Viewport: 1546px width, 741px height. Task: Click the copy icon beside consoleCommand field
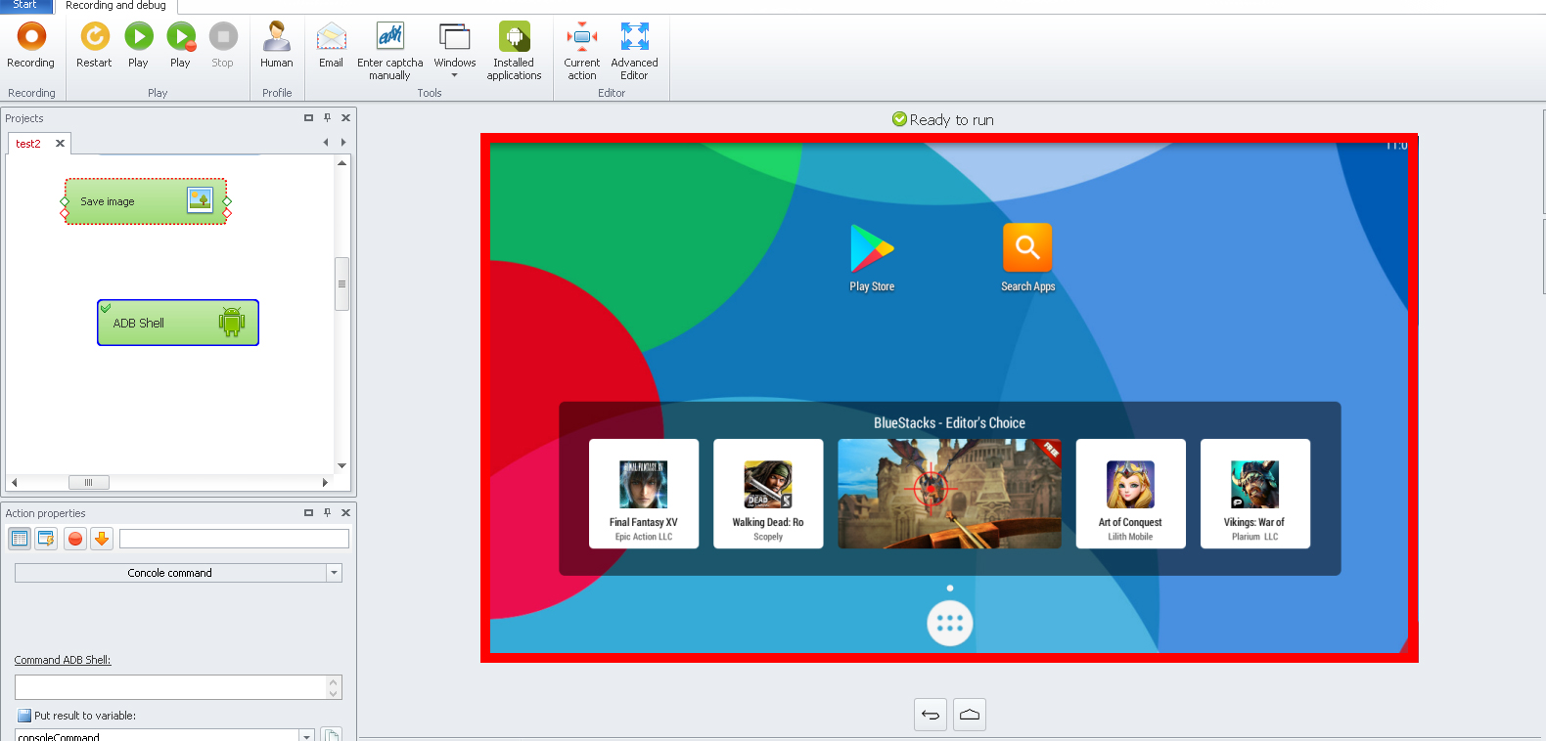pos(332,735)
